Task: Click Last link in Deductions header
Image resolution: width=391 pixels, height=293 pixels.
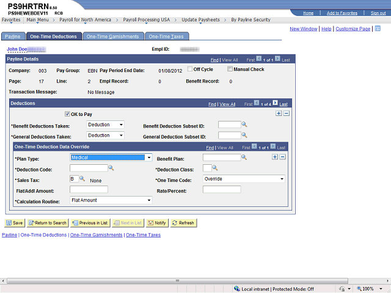Action: tap(283, 104)
